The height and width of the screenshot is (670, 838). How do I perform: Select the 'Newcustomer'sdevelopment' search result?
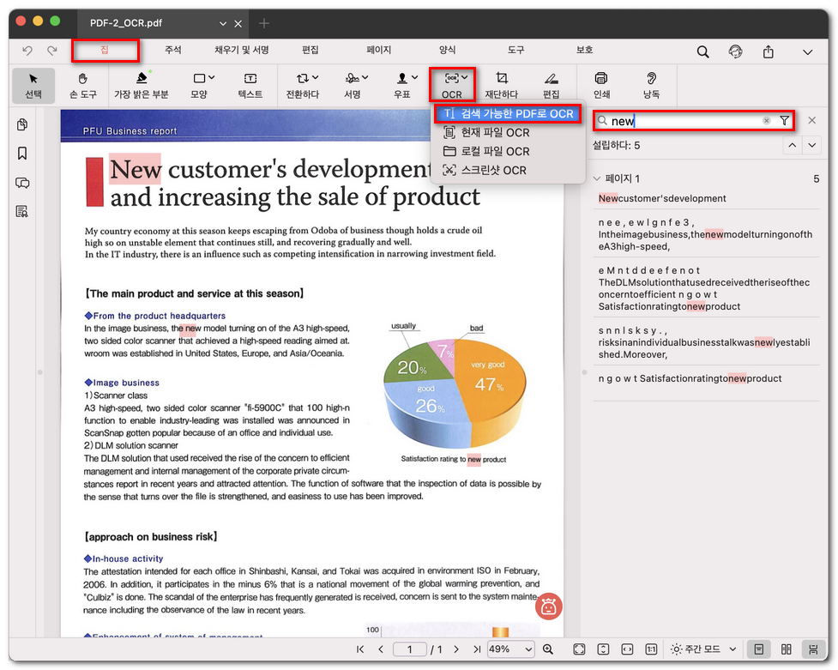(662, 198)
